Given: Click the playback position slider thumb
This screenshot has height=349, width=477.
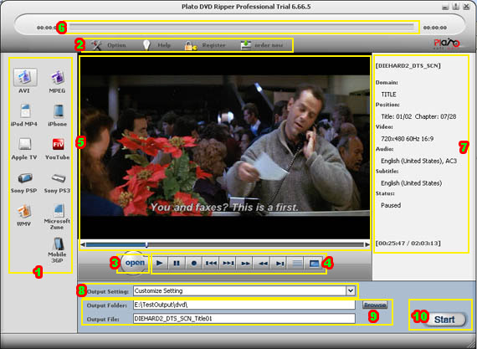Looking at the screenshot, I should 146,244.
